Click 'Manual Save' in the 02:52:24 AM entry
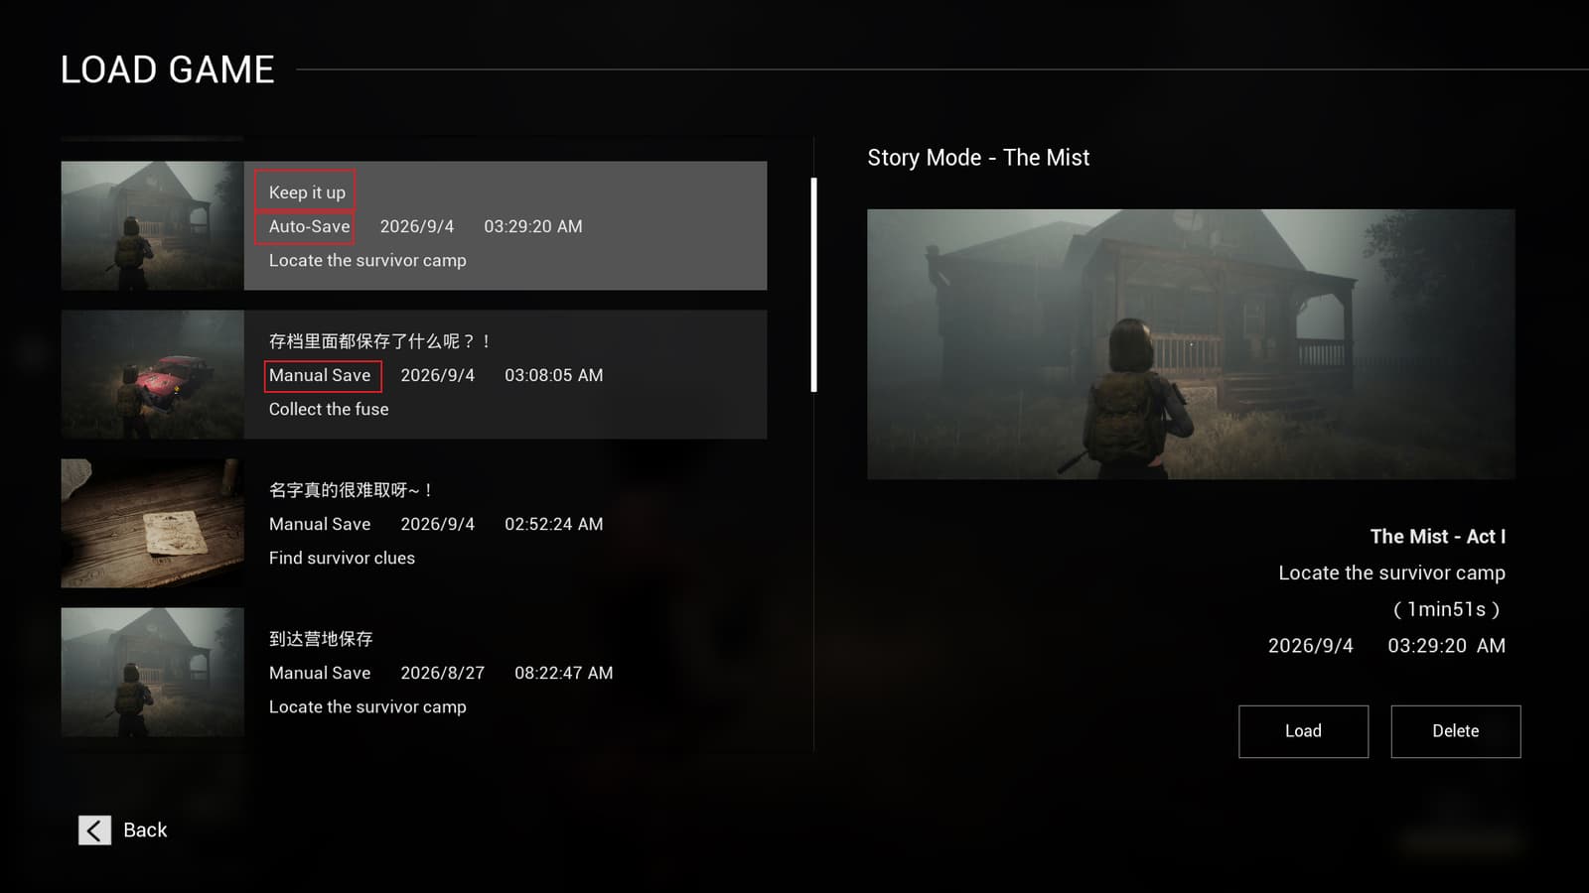This screenshot has width=1589, height=893. tap(320, 524)
